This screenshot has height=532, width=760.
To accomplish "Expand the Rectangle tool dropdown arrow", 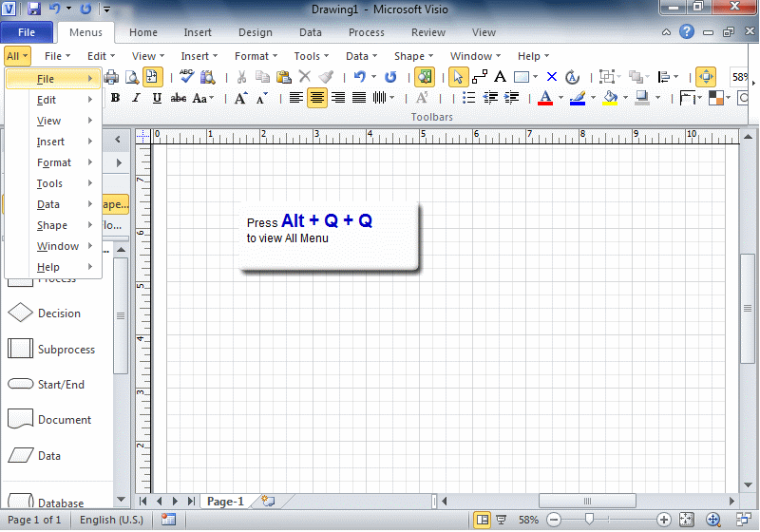I will pos(536,77).
